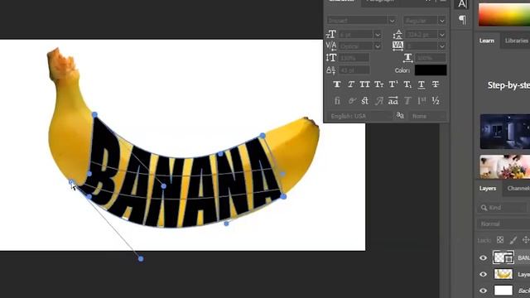Toggle Faux Bold text style
530x298 pixels.
tap(337, 84)
